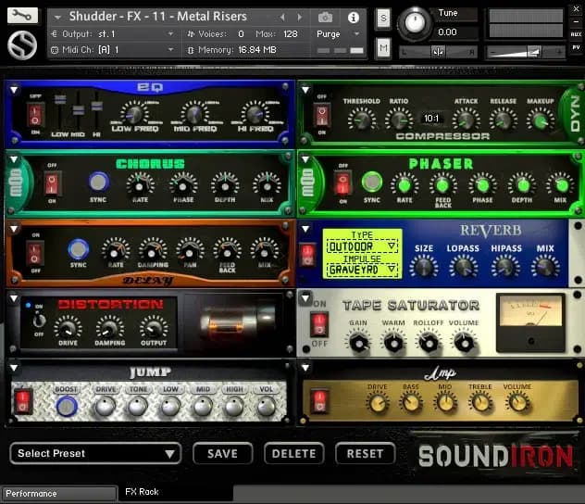The image size is (585, 504).
Task: Click the SAVE preset button
Action: 222,453
